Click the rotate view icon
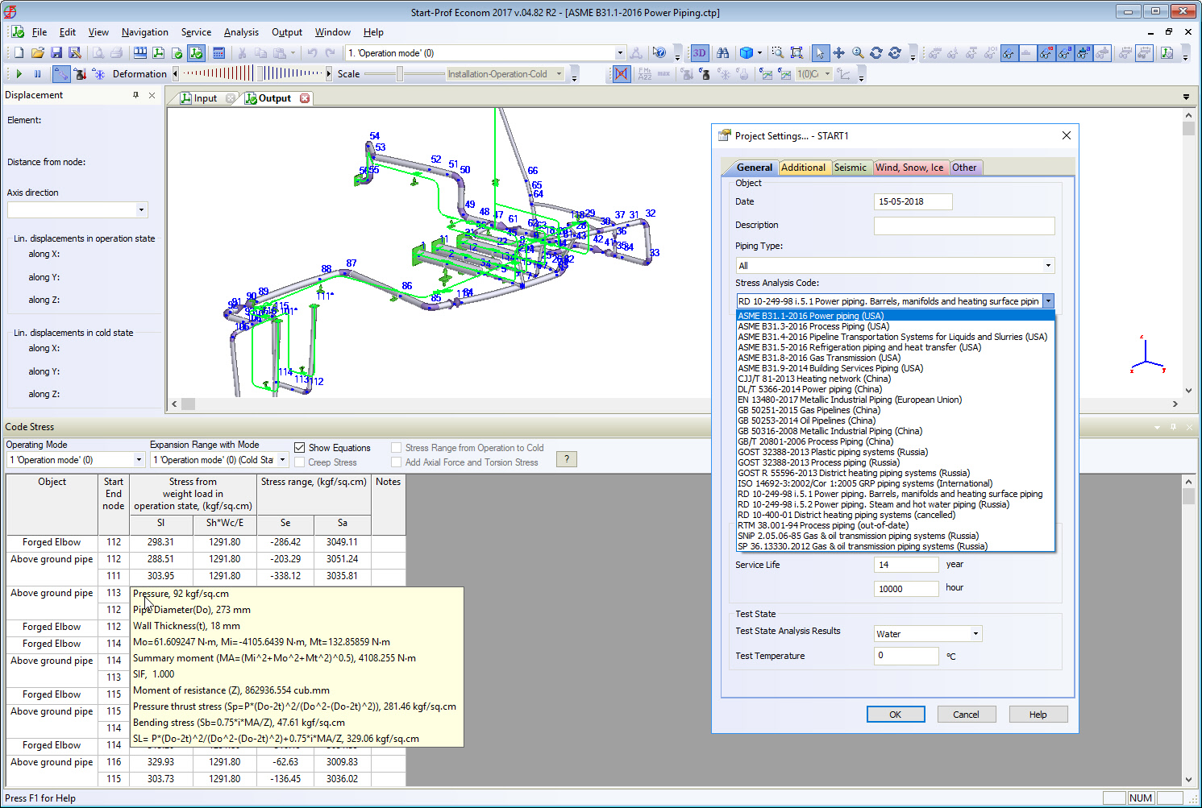This screenshot has height=808, width=1202. point(876,53)
